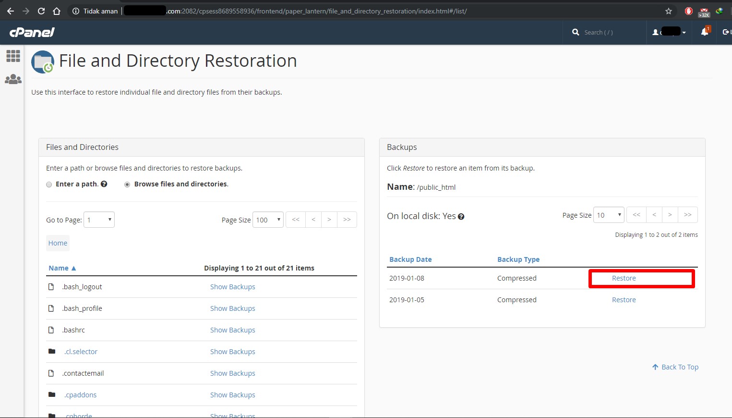732x418 pixels.
Task: Click the browser reload icon
Action: [41, 11]
